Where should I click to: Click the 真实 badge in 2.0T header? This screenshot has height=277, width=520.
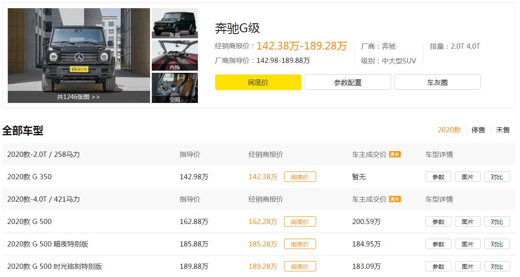point(395,154)
